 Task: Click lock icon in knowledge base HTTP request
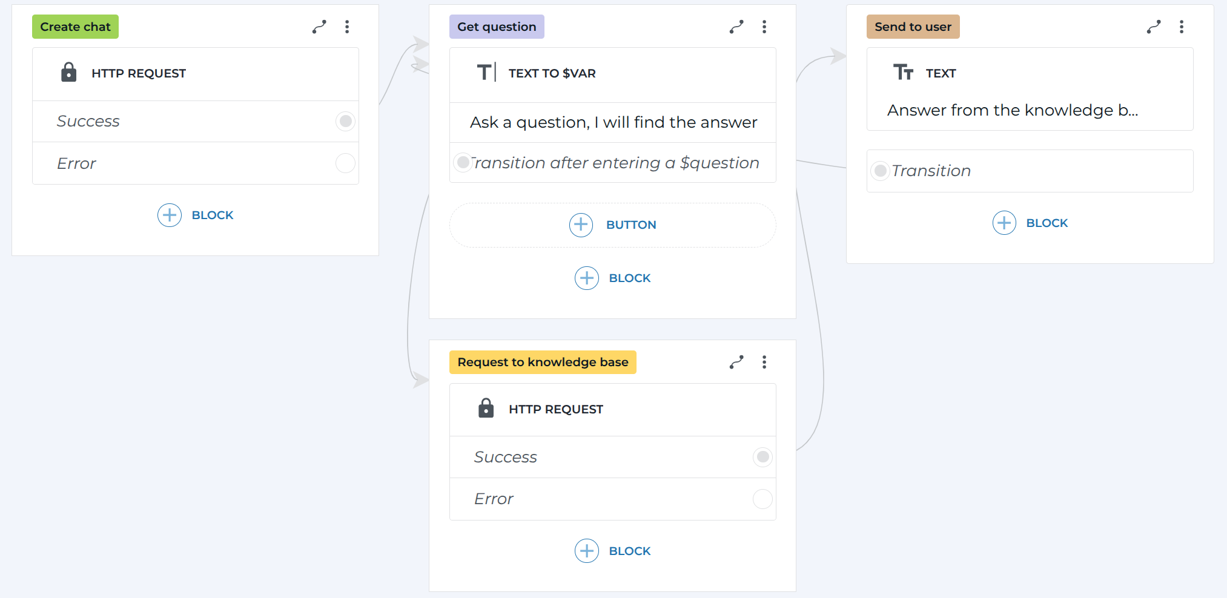click(486, 409)
